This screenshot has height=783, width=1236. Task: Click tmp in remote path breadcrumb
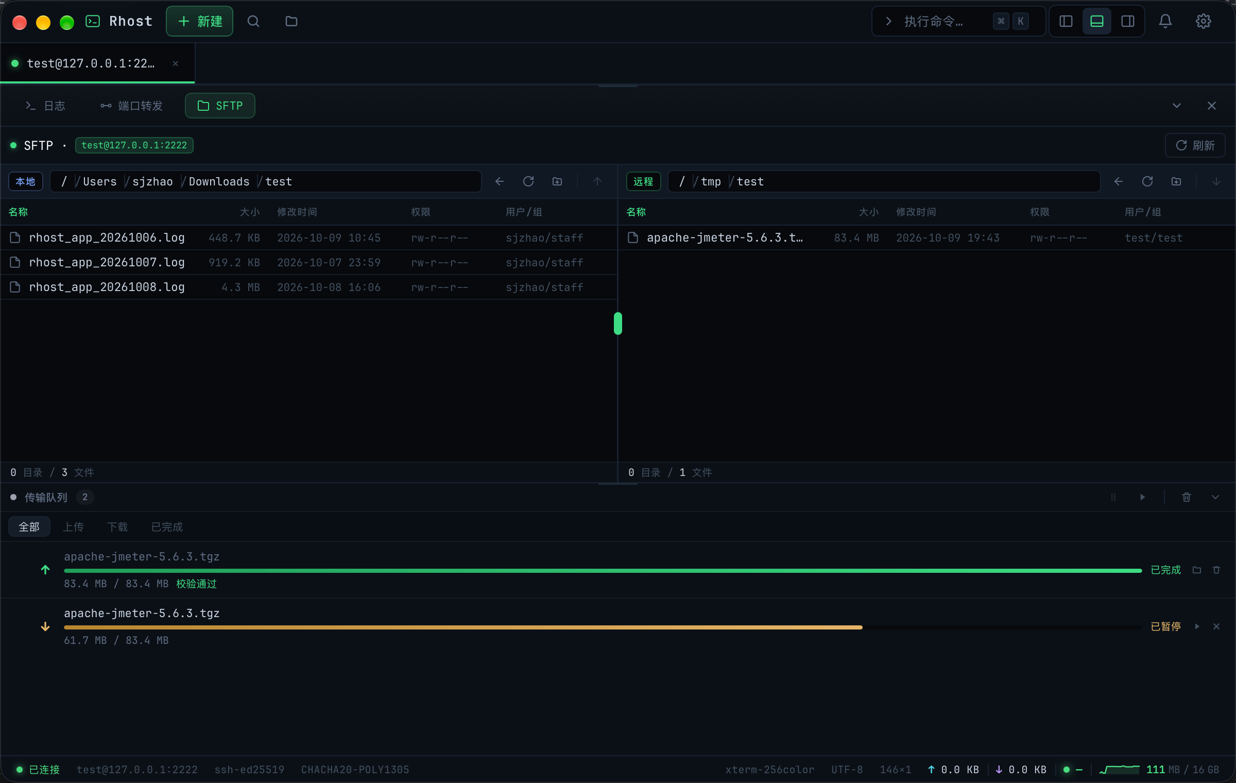[711, 181]
